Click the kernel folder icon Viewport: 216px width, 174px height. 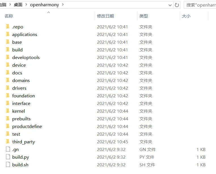8,111
